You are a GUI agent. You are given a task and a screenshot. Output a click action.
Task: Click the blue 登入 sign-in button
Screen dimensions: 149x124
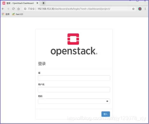(106, 114)
